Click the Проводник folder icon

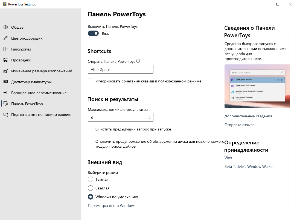tap(6, 60)
